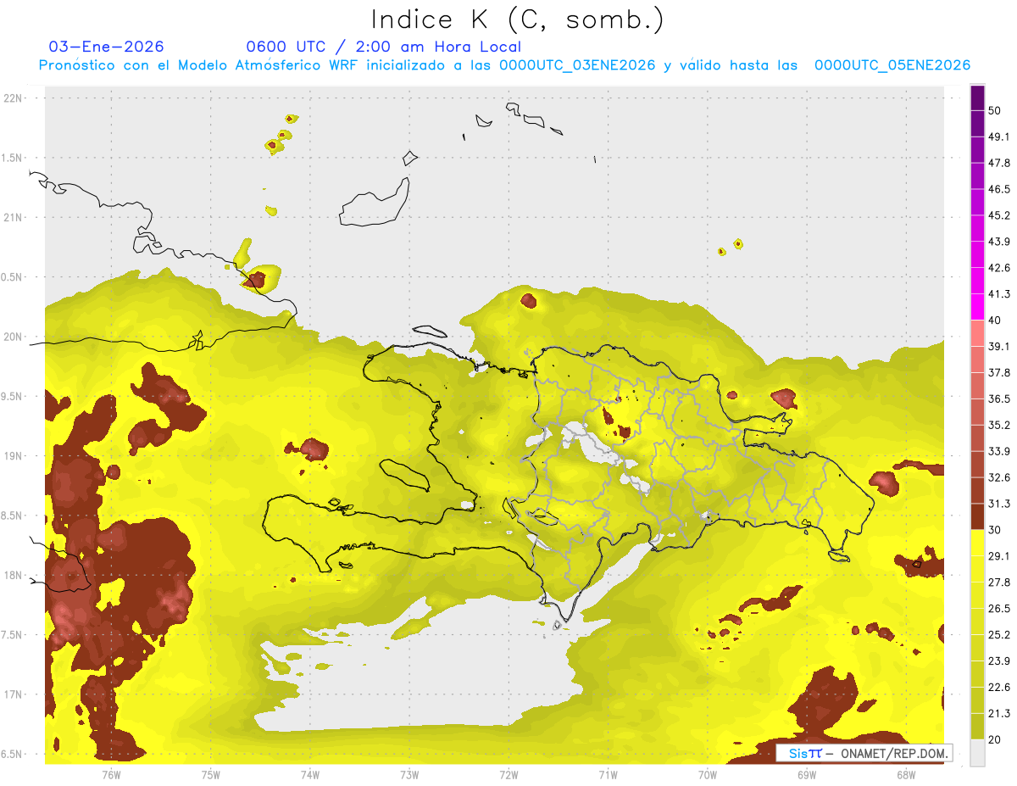This screenshot has width=1017, height=786.
Task: Click the "20N" latitude axis label
Action: pos(14,337)
